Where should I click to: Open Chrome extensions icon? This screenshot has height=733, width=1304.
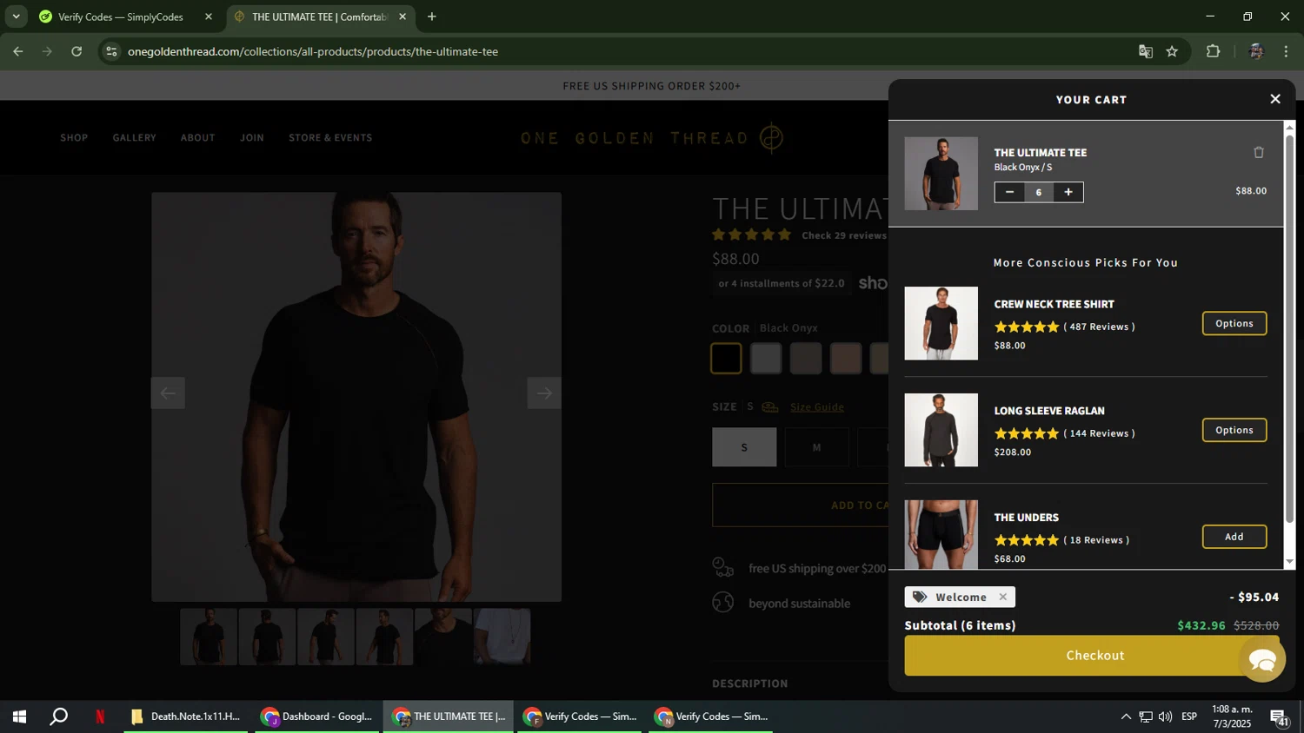pos(1214,52)
